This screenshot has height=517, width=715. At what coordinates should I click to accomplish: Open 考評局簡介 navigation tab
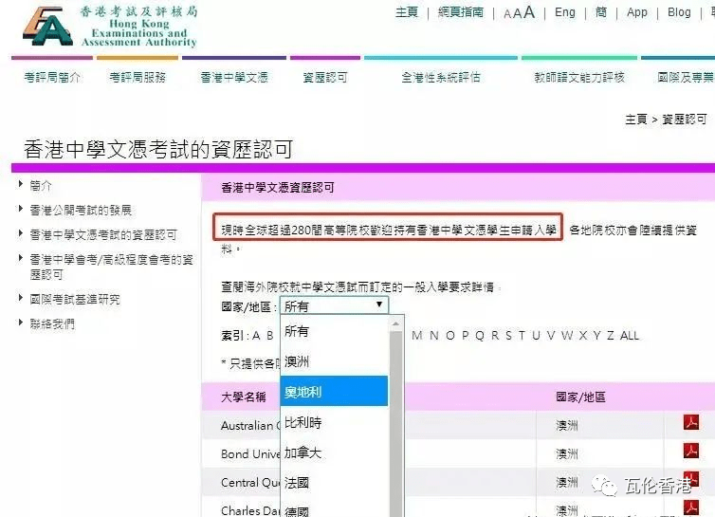pyautogui.click(x=52, y=78)
